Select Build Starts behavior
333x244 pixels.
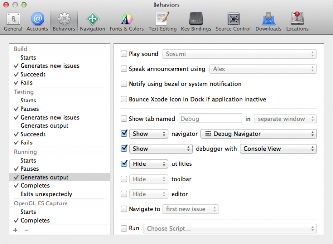[60, 57]
